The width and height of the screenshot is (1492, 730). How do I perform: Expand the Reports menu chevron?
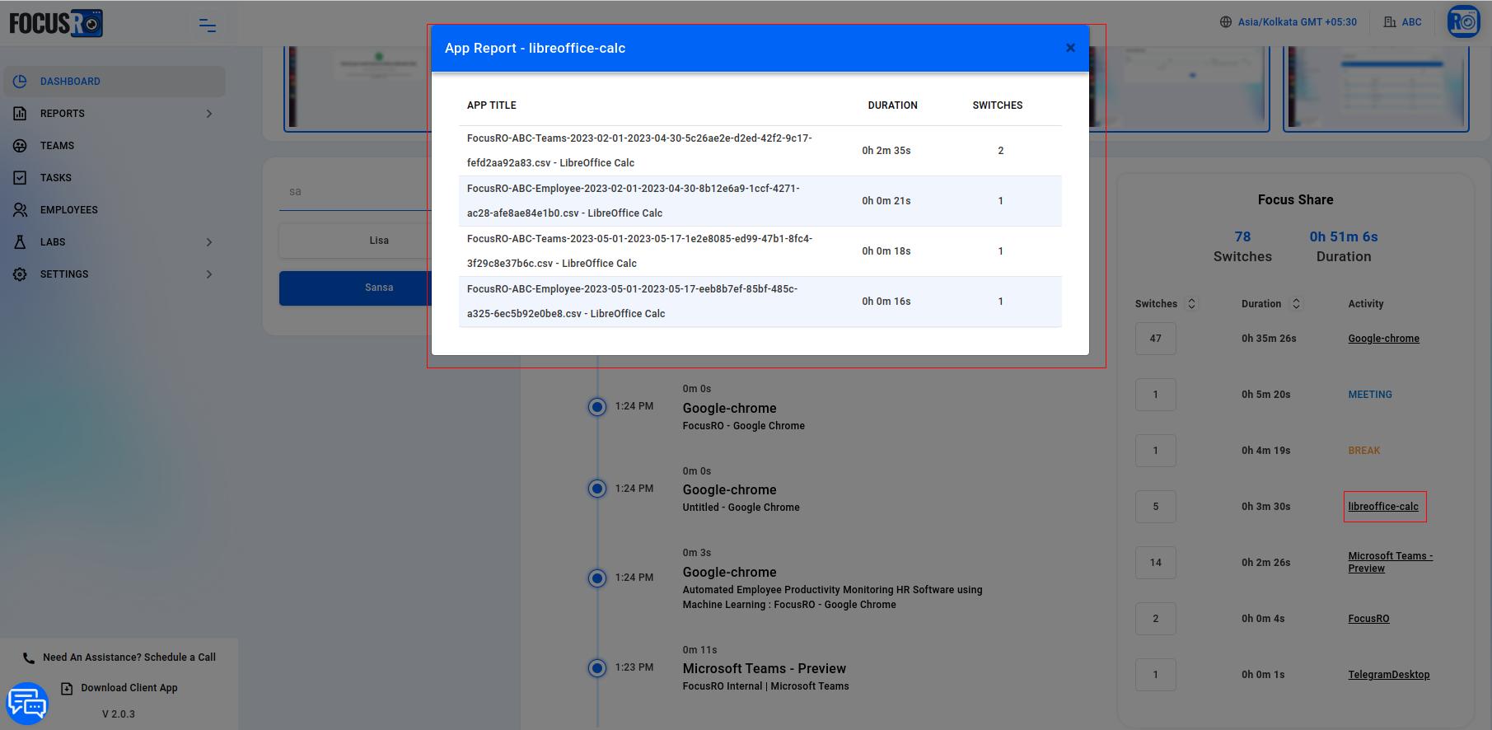[208, 114]
